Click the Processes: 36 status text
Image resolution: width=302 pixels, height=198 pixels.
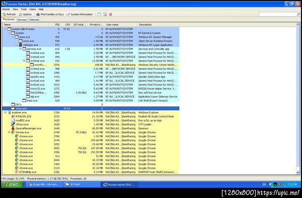pyautogui.click(x=78, y=178)
